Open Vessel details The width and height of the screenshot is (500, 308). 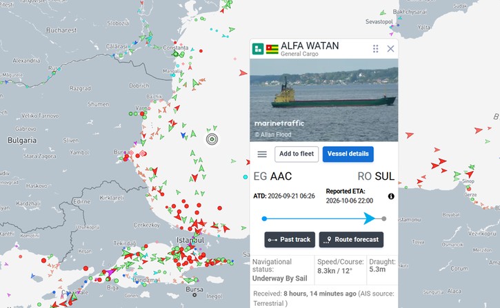pyautogui.click(x=348, y=154)
